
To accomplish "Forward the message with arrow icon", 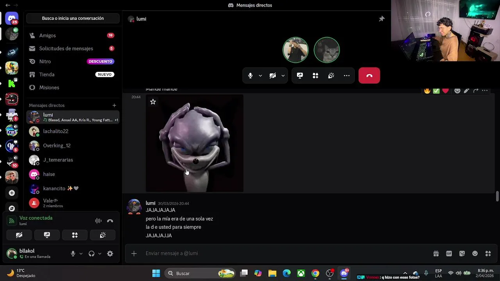I will pos(476,91).
